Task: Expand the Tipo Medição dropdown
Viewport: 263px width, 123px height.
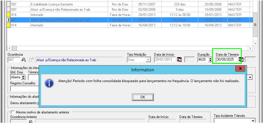Action: coord(148,59)
